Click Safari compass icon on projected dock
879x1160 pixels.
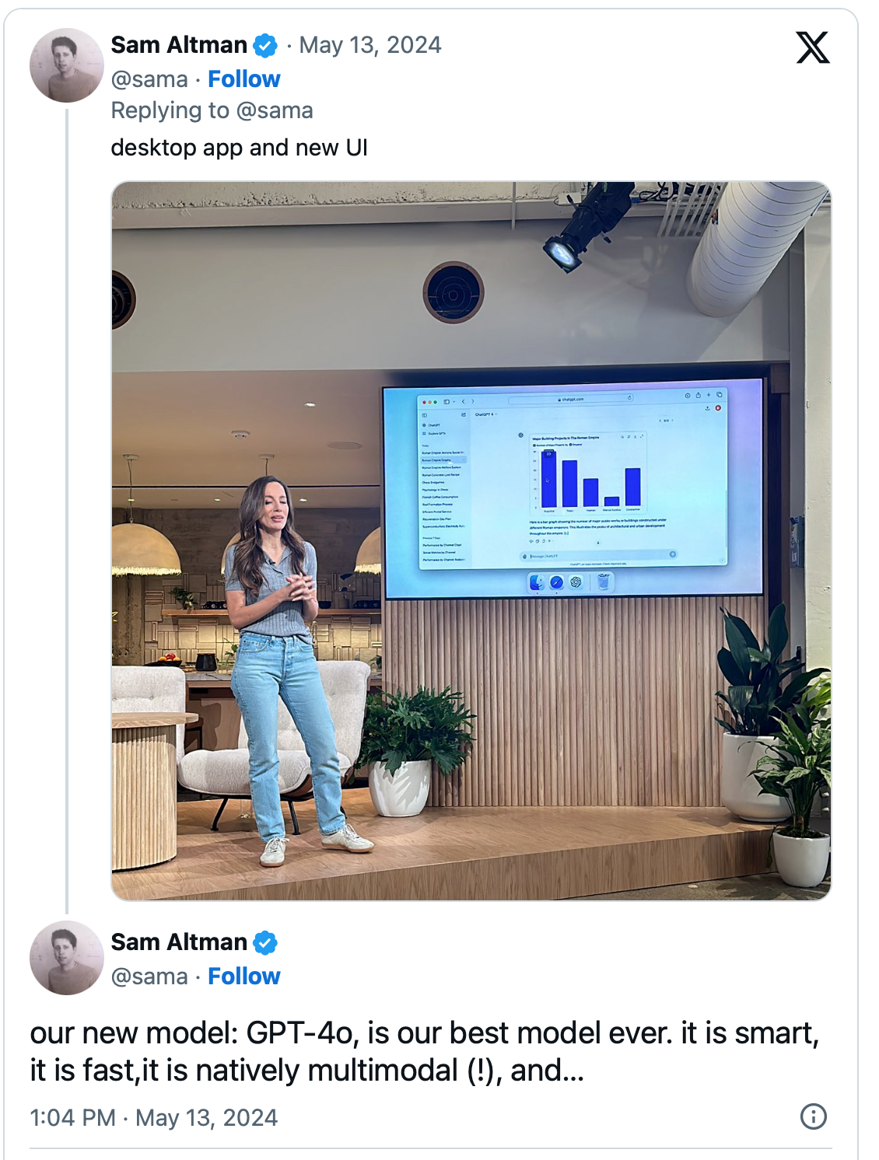click(556, 582)
